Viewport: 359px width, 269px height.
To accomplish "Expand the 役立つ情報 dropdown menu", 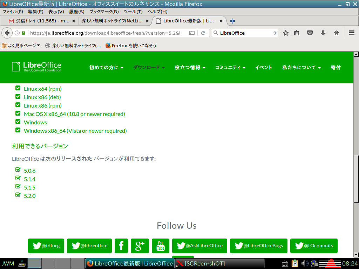I will point(190,68).
